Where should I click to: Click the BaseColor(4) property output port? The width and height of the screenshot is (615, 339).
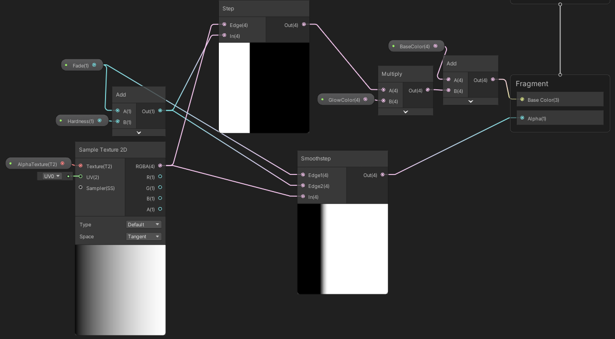tap(435, 46)
